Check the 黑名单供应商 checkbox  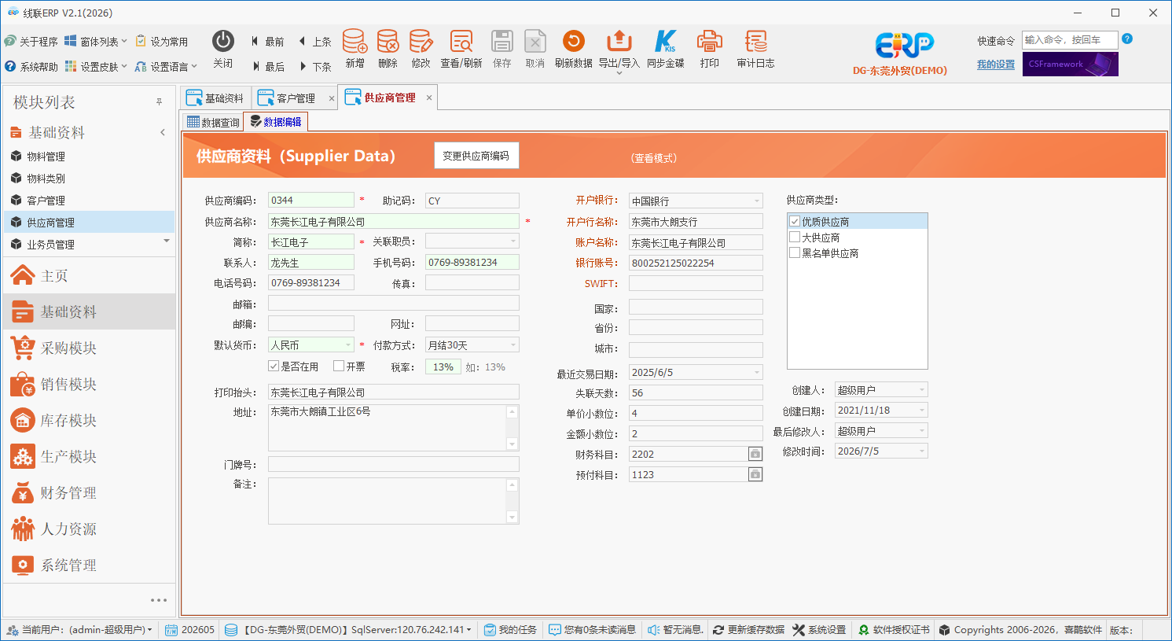click(x=795, y=252)
